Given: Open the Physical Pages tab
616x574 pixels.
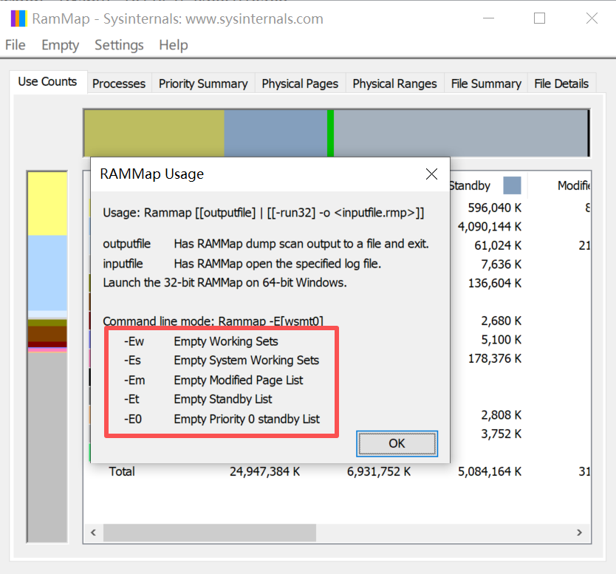Looking at the screenshot, I should [300, 83].
